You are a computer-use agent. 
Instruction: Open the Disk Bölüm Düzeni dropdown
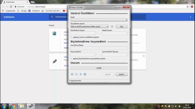(x=83, y=33)
